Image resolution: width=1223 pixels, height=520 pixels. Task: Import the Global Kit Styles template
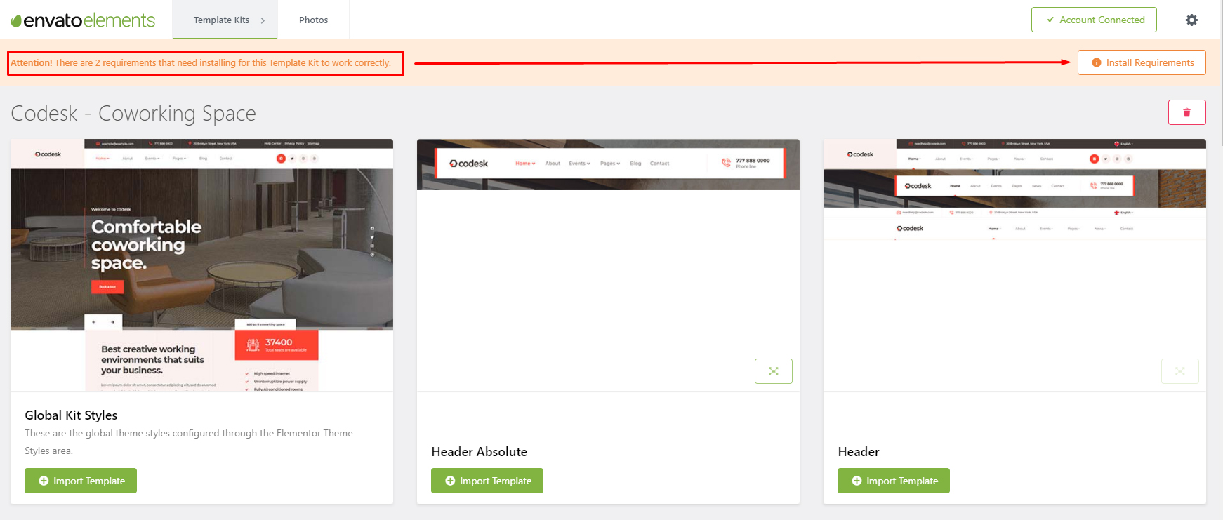click(81, 481)
